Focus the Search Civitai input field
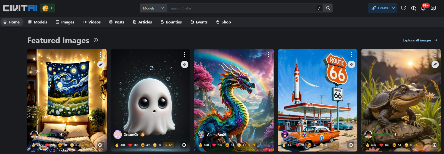This screenshot has width=444, height=154. click(241, 8)
